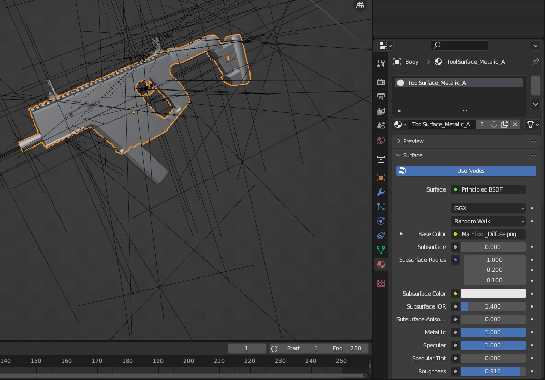Open the Texture properties tab
The height and width of the screenshot is (380, 545).
click(381, 283)
